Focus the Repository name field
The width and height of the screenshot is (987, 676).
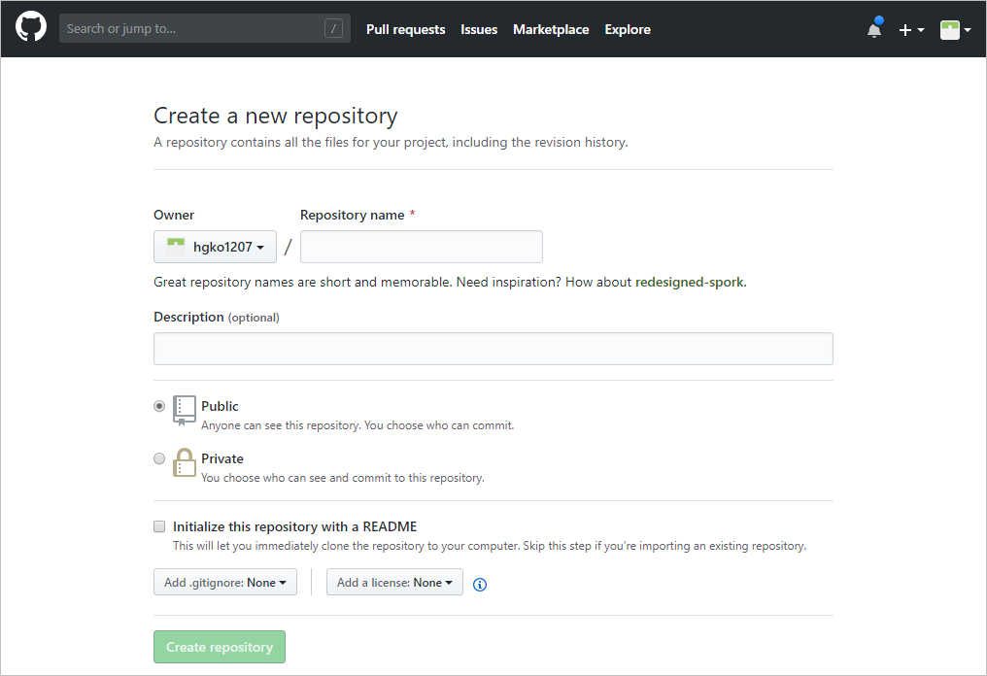[421, 247]
